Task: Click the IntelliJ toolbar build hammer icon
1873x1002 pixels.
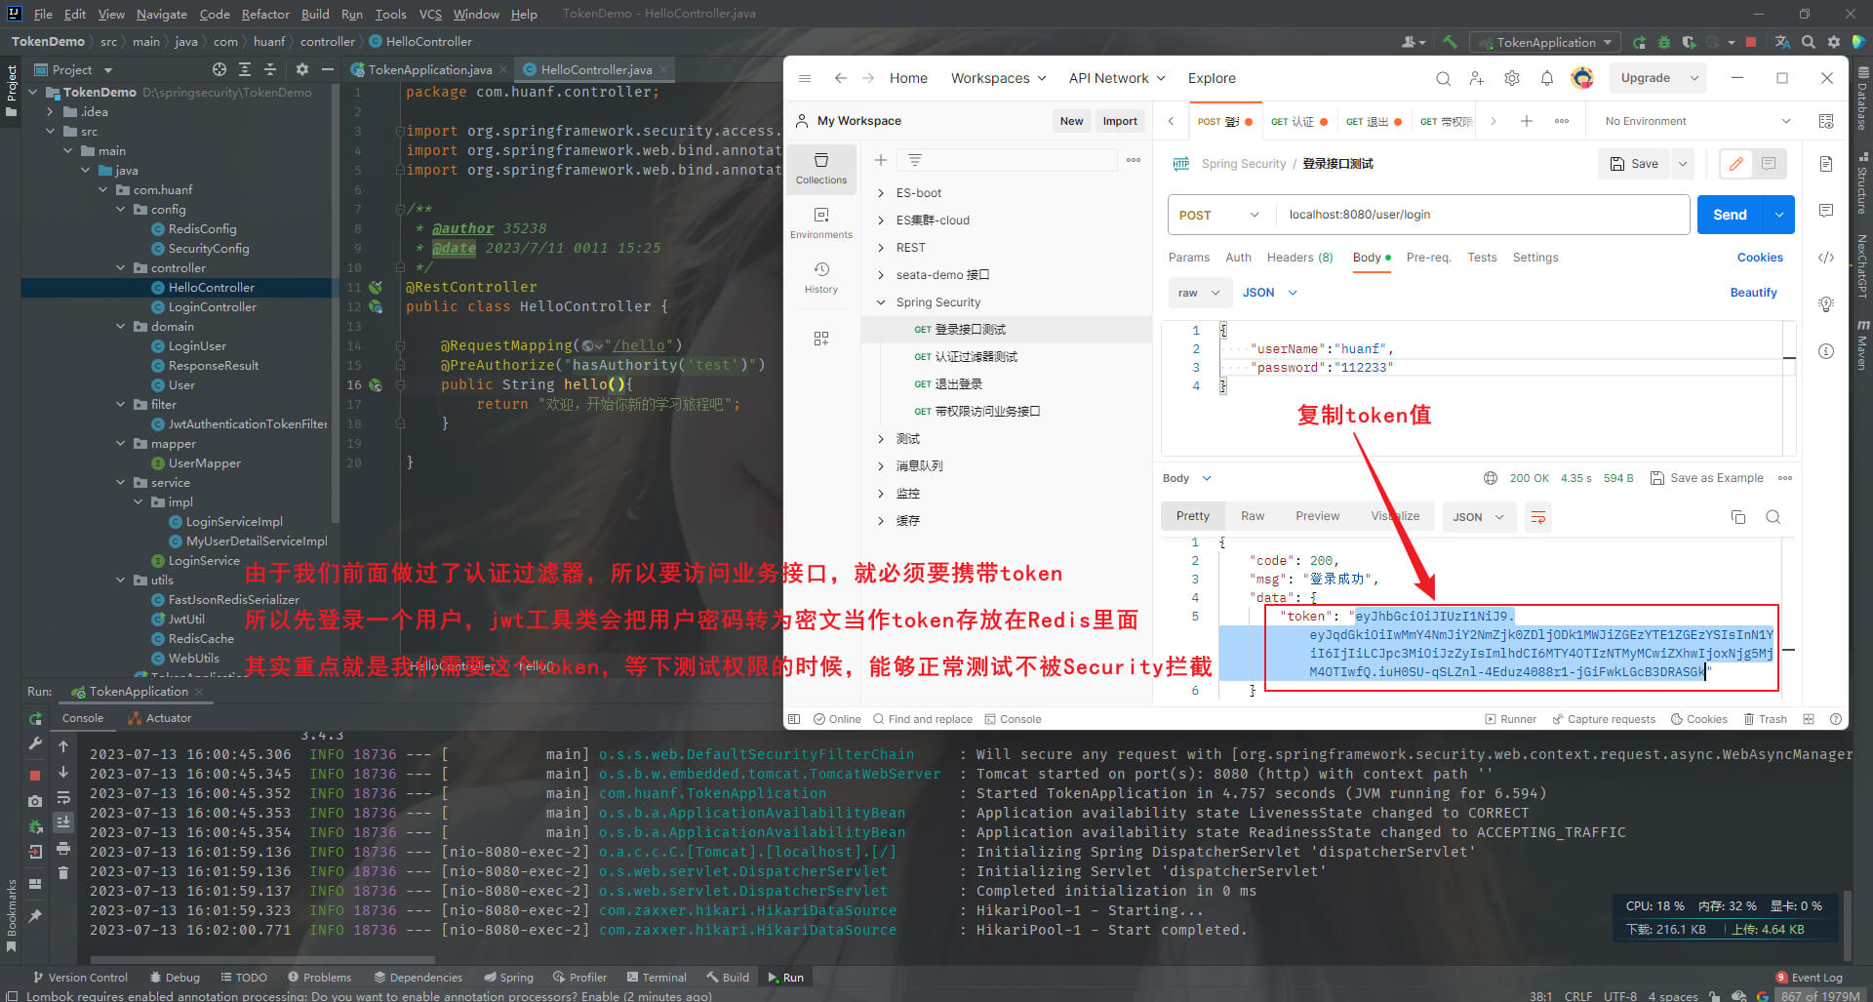Action: click(x=1450, y=42)
